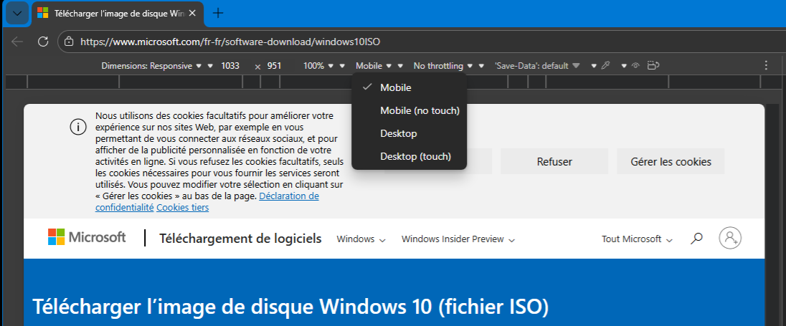Choose the Desktop option
Viewport: 786px width, 326px height.
point(409,134)
